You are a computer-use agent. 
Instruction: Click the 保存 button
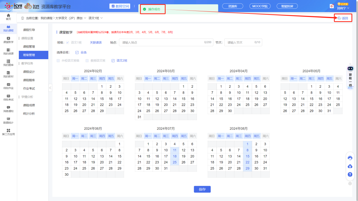[x=202, y=189]
